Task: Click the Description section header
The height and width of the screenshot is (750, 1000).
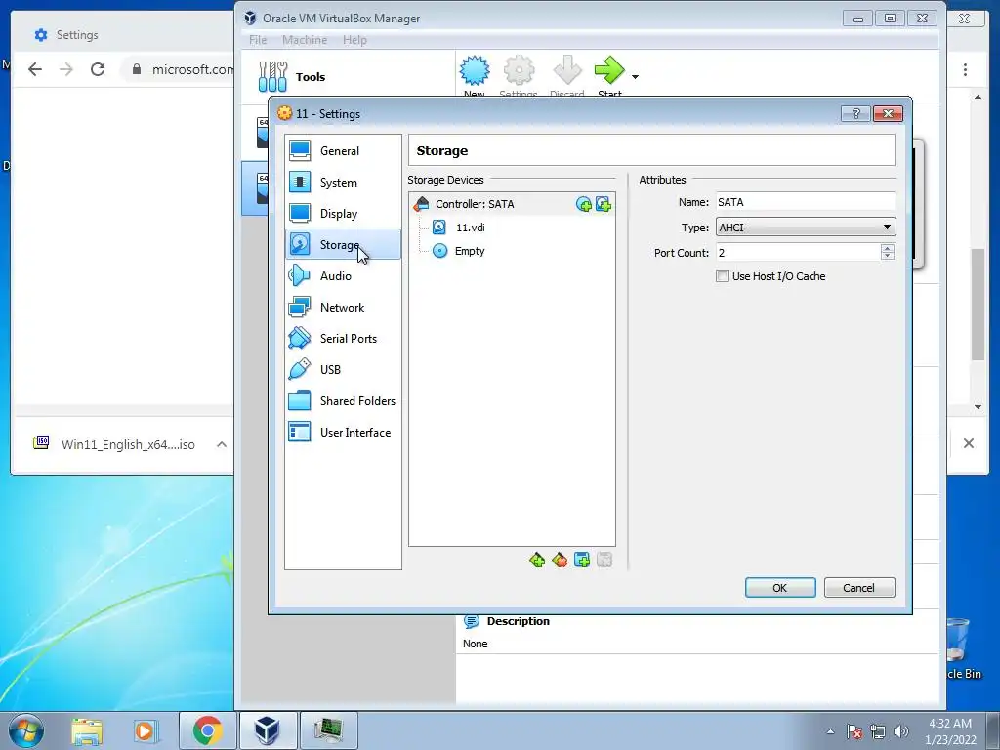Action: pos(518,621)
